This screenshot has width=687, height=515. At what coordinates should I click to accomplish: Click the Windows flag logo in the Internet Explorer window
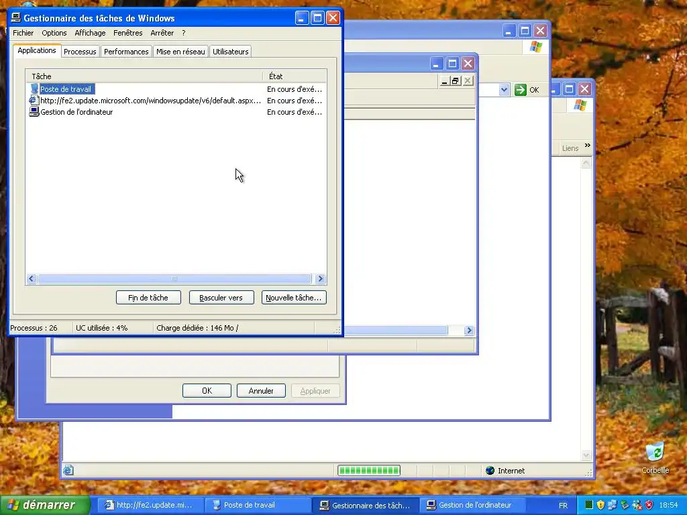[580, 105]
